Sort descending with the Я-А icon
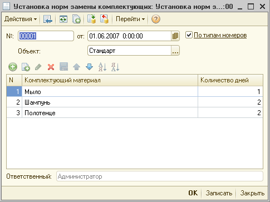The width and height of the screenshot is (270, 202). click(115, 67)
